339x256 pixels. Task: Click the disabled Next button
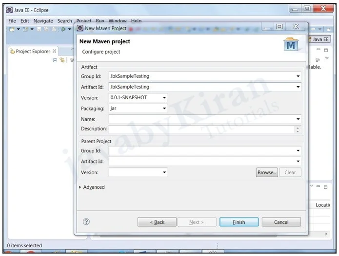197,222
